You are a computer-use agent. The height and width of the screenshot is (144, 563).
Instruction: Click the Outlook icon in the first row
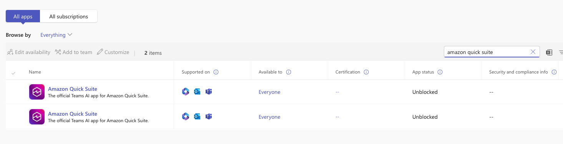(x=197, y=92)
